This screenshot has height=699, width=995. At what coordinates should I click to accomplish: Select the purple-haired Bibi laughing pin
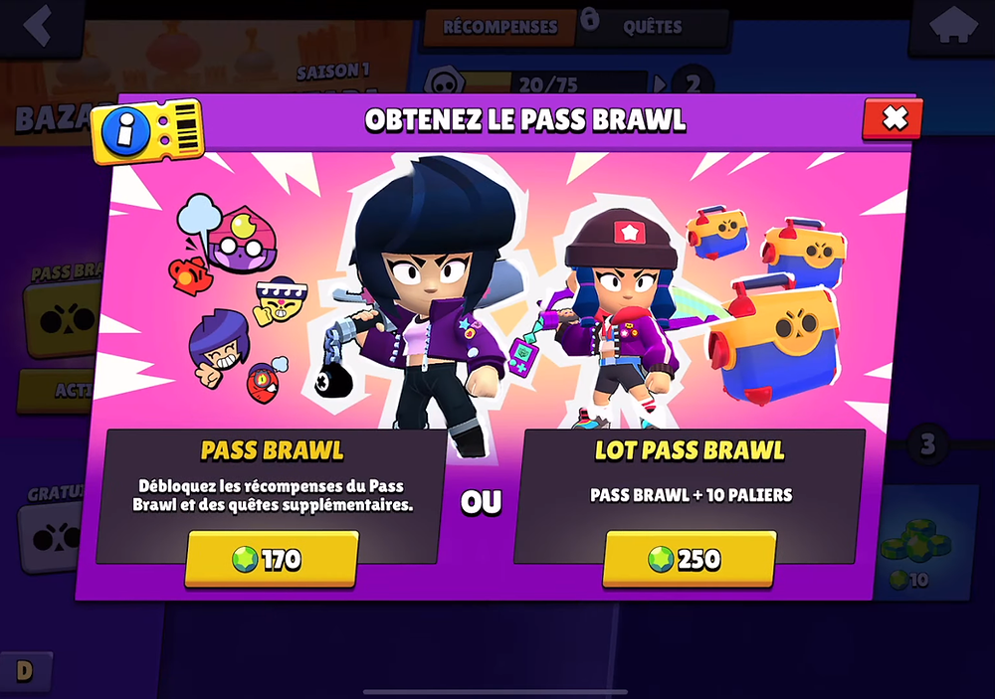coord(218,348)
